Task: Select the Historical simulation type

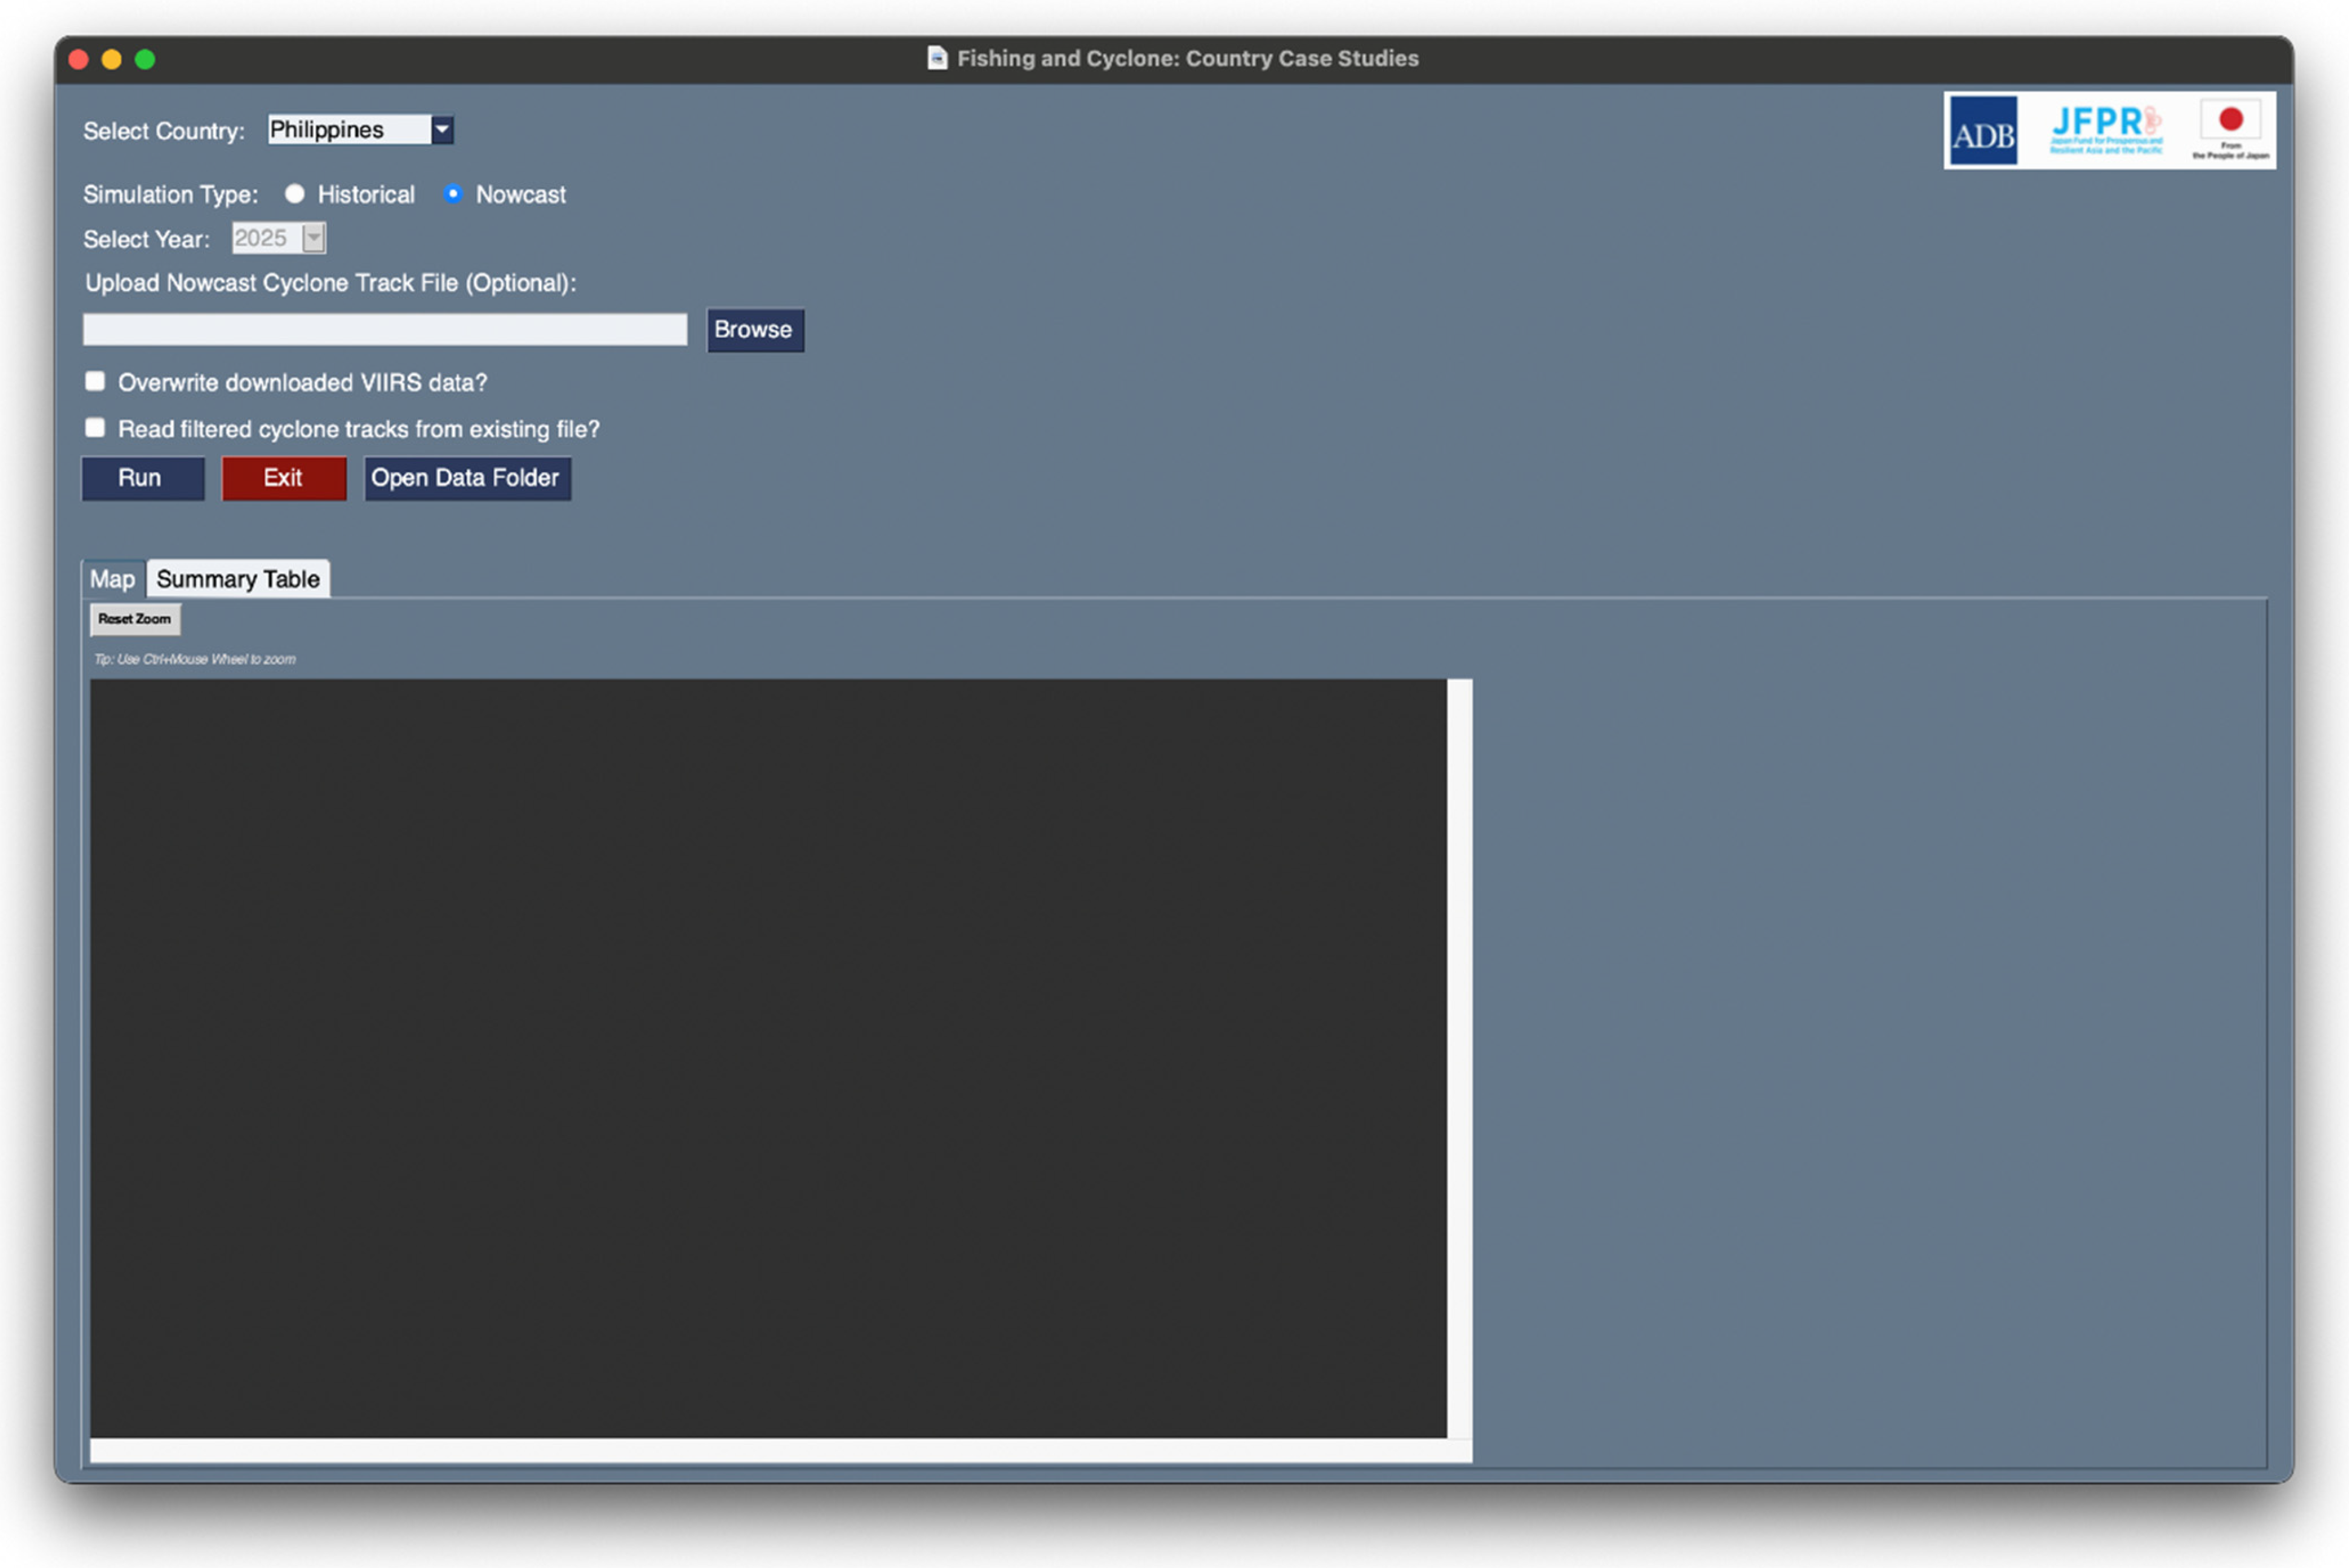Action: [x=295, y=194]
